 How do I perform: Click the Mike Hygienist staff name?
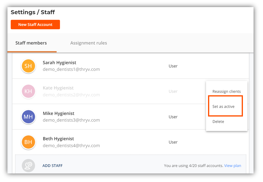pos(59,113)
